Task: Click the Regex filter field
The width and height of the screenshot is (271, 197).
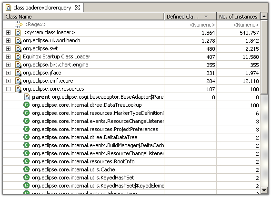Action: click(x=35, y=25)
